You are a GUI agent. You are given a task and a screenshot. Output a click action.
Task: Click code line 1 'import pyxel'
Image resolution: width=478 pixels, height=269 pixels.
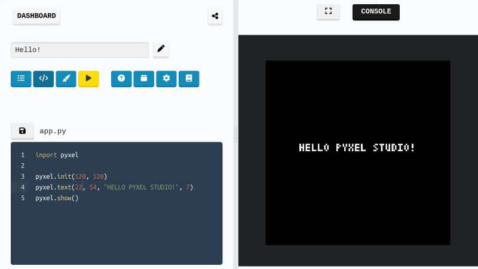57,155
